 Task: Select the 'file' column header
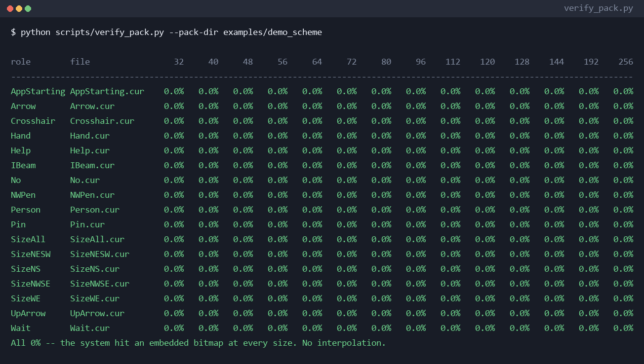[x=80, y=62]
